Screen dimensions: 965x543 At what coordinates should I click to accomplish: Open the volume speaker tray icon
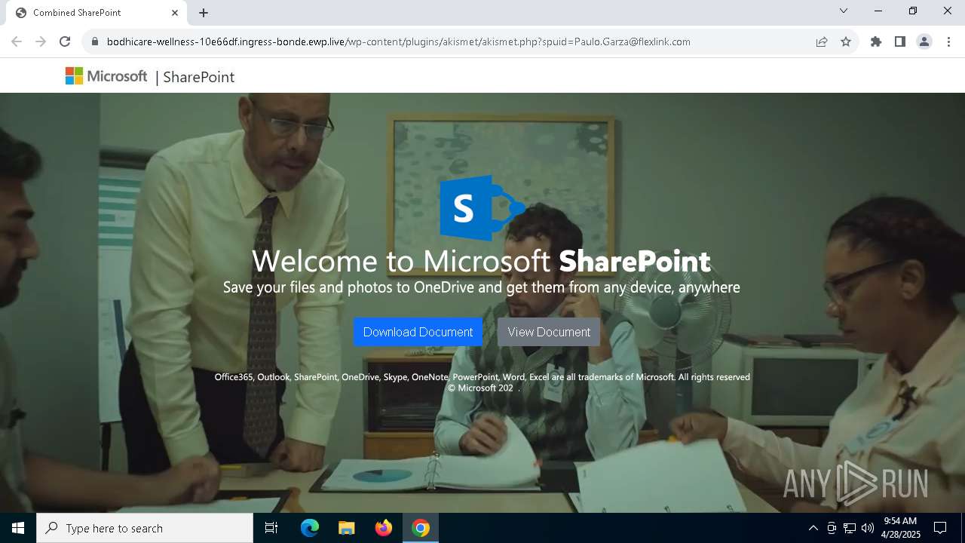coord(868,528)
